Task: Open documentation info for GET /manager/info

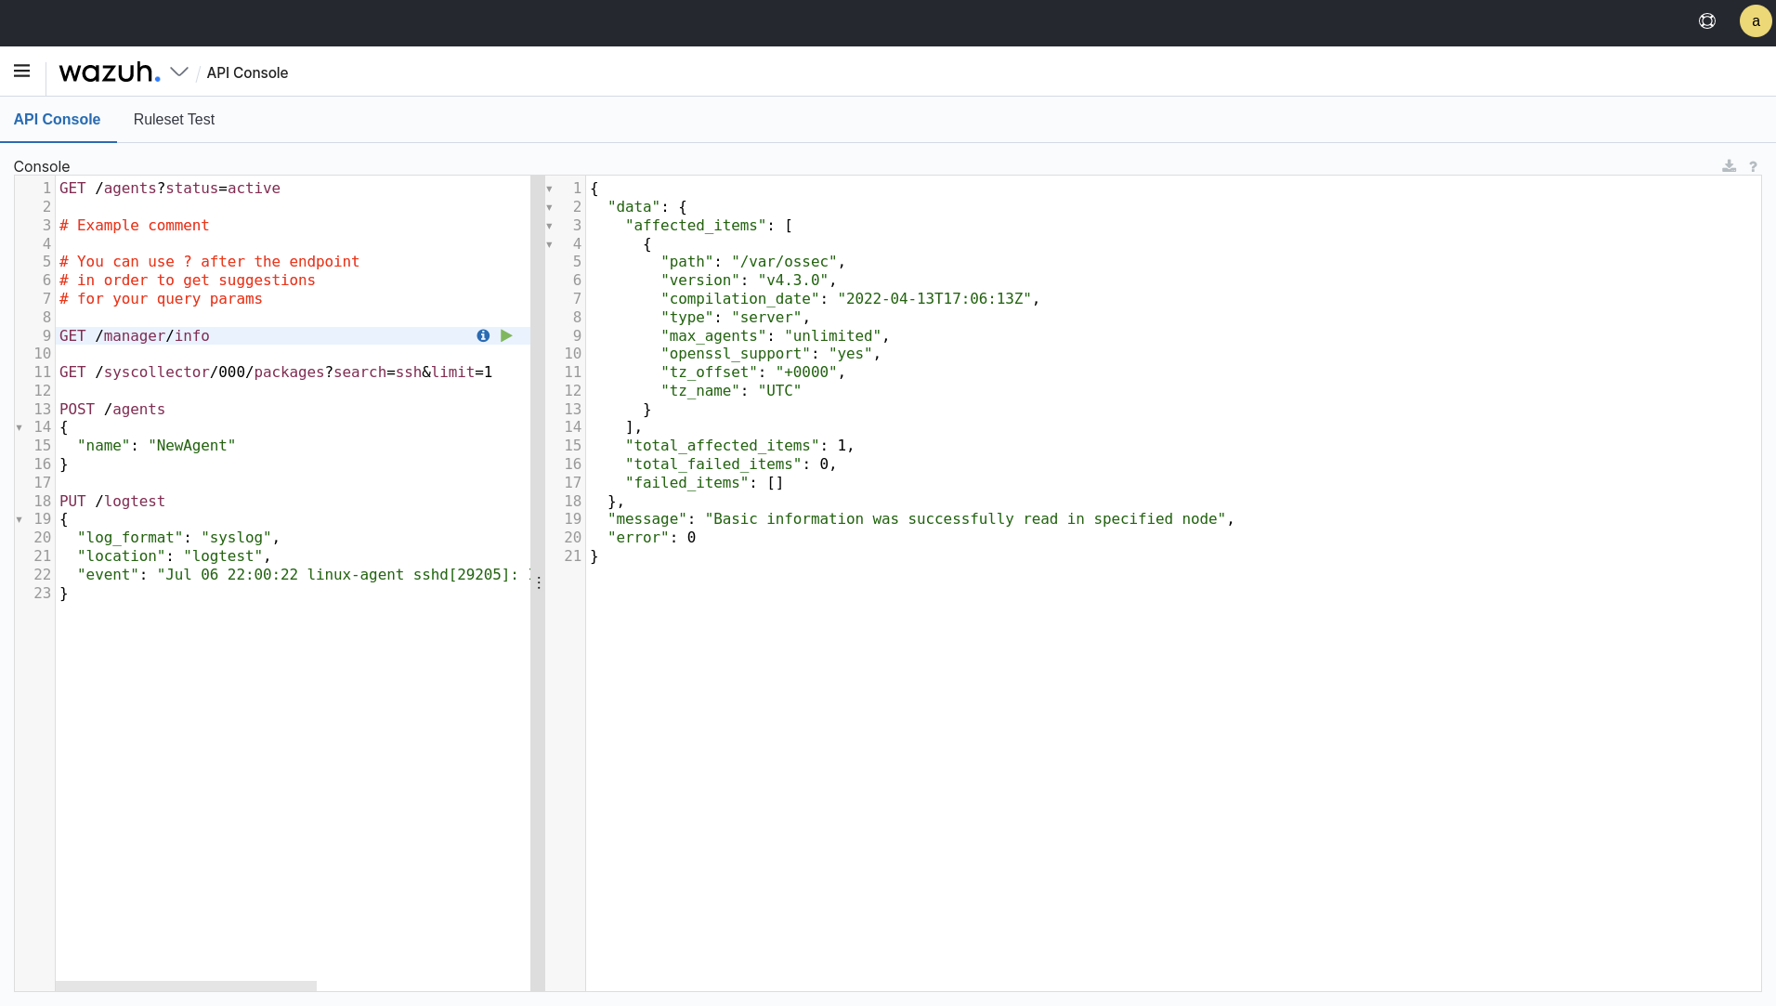Action: [482, 335]
